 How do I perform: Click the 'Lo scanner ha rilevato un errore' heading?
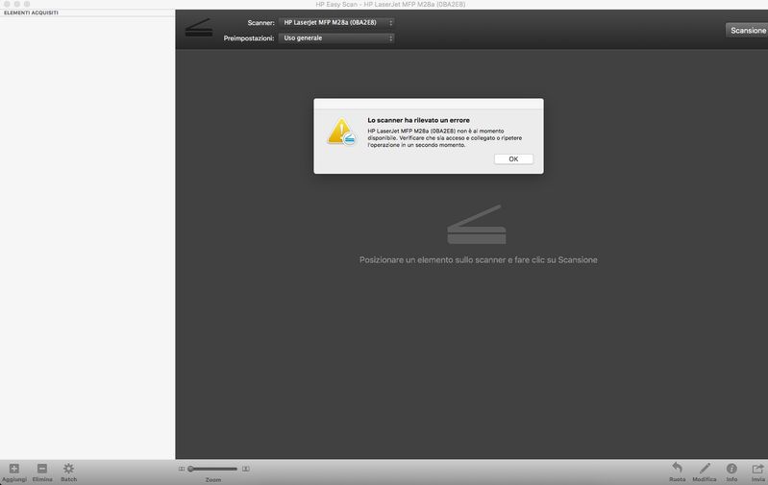(419, 120)
